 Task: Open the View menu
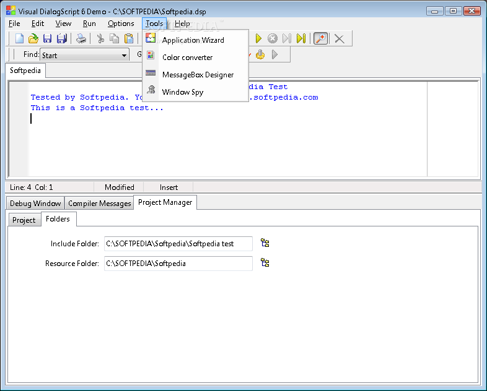coord(63,24)
